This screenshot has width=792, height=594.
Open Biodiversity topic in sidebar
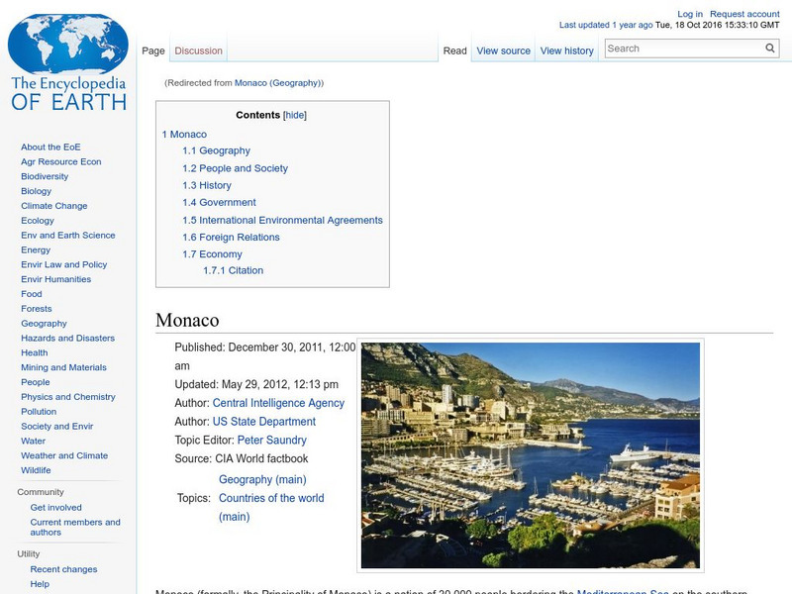[x=45, y=176]
